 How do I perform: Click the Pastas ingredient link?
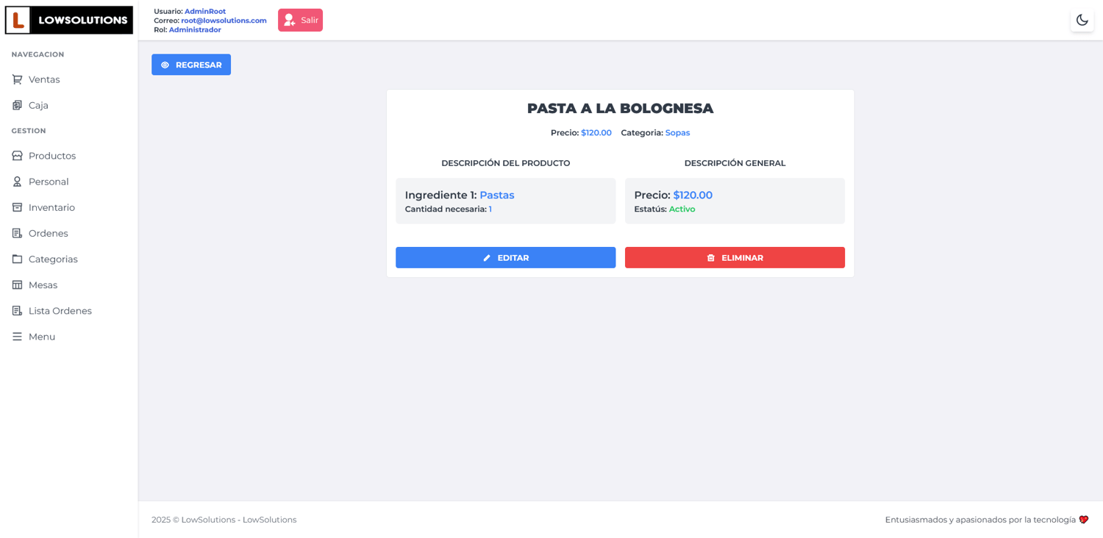496,195
